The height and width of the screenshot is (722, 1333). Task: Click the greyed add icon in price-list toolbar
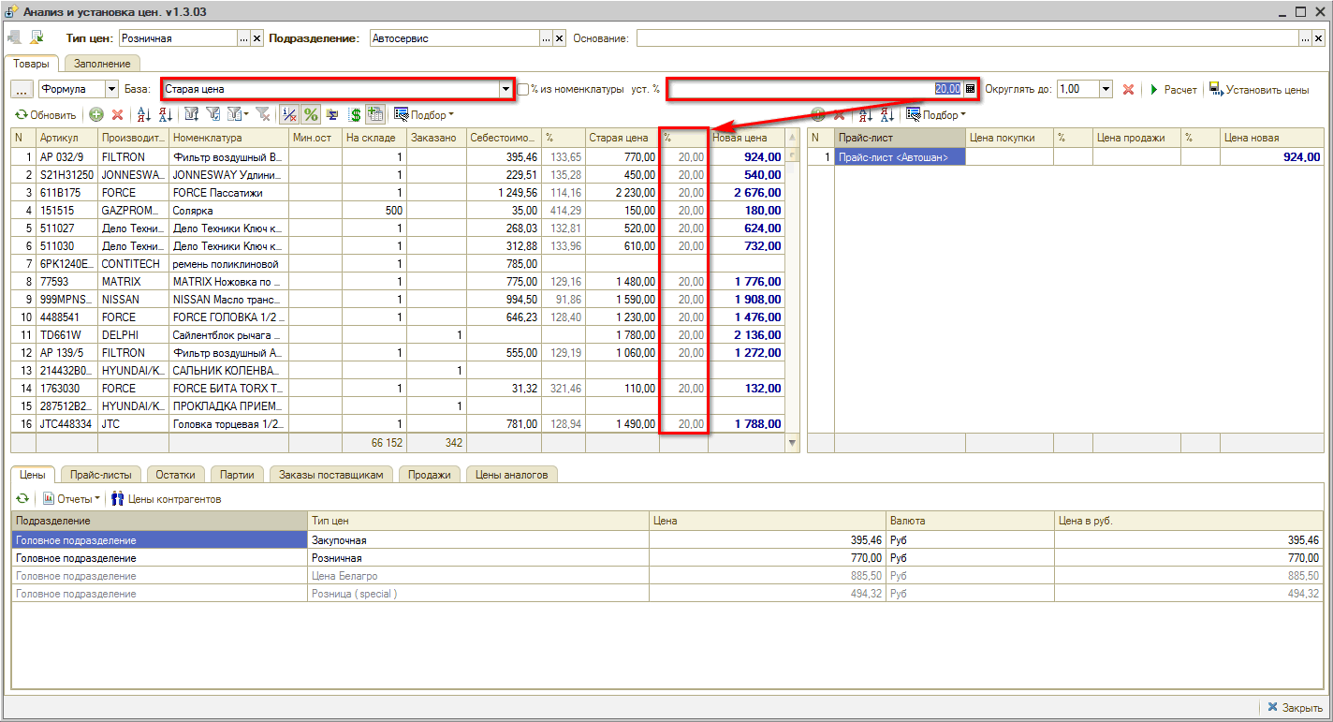point(817,115)
